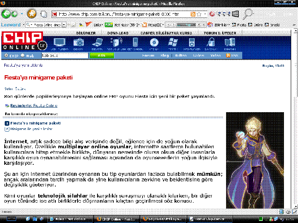Open the Resimlerle: Fiesta Online link
Viewport: 298px width, 223px height.
tap(34, 106)
